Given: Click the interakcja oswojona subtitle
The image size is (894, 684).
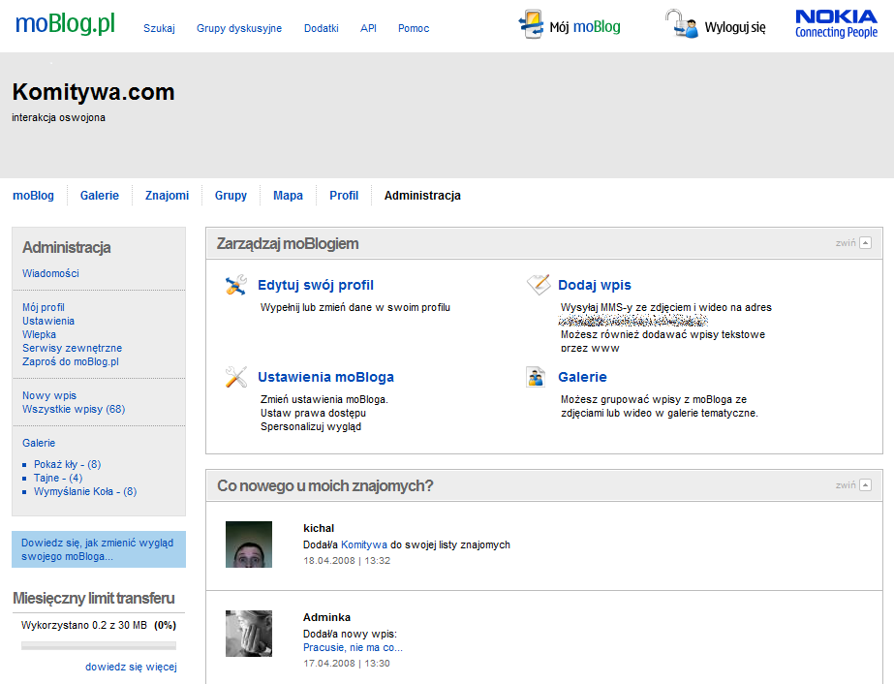Looking at the screenshot, I should coord(58,117).
